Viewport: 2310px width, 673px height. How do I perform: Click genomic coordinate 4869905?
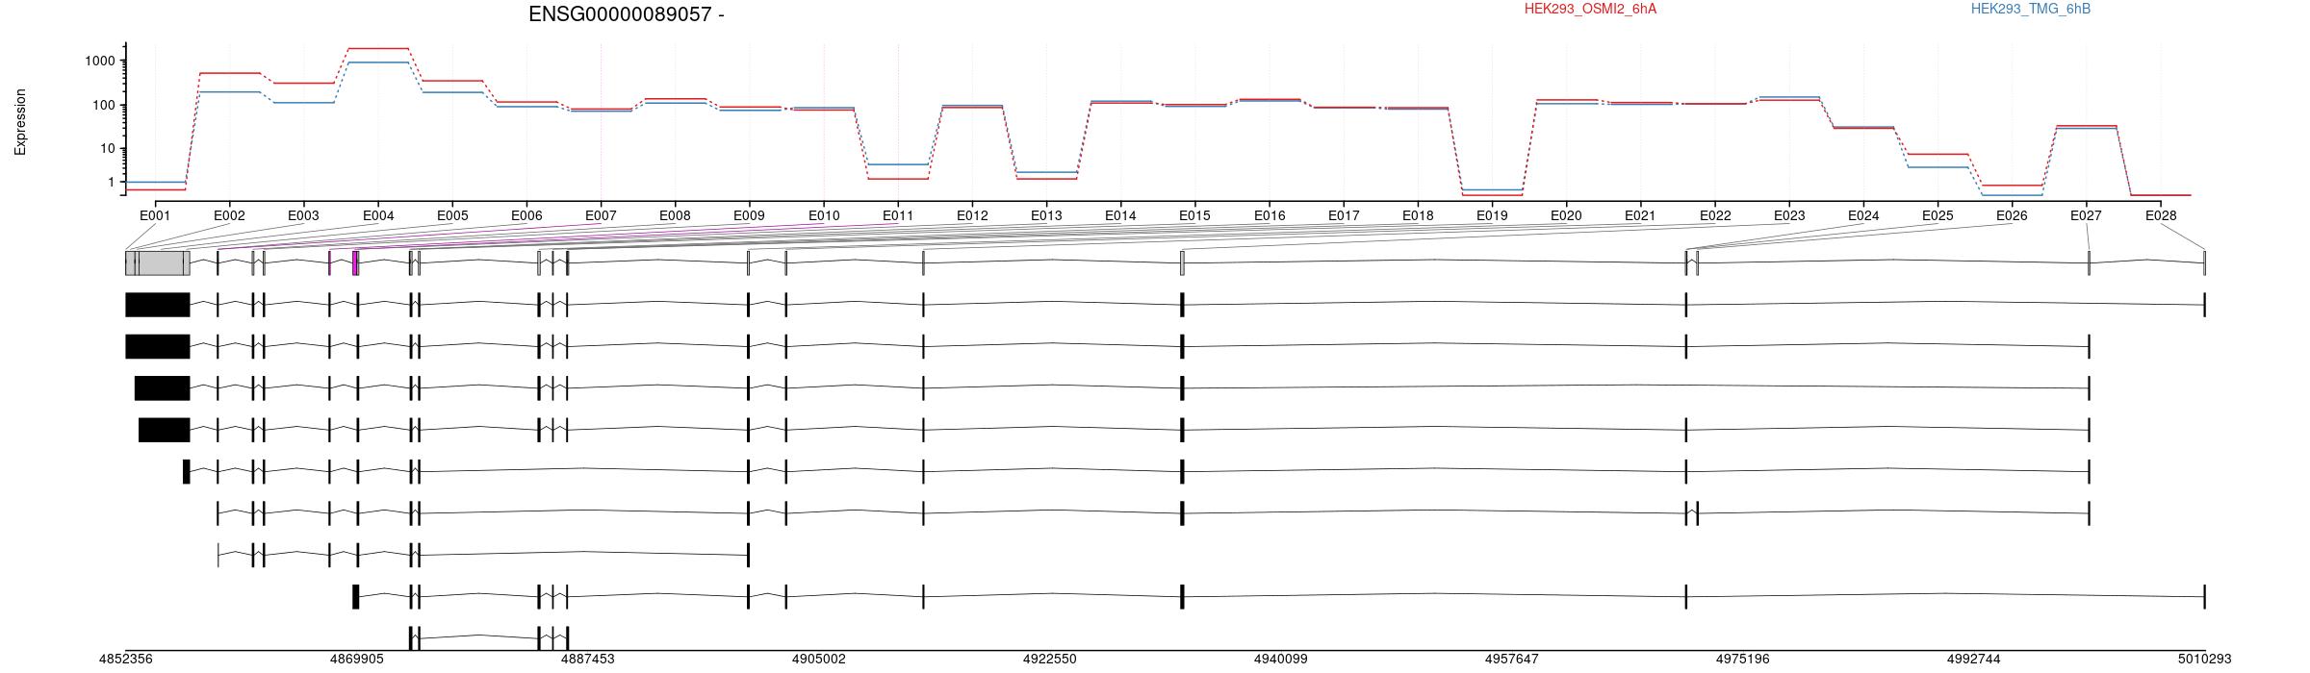point(357,660)
